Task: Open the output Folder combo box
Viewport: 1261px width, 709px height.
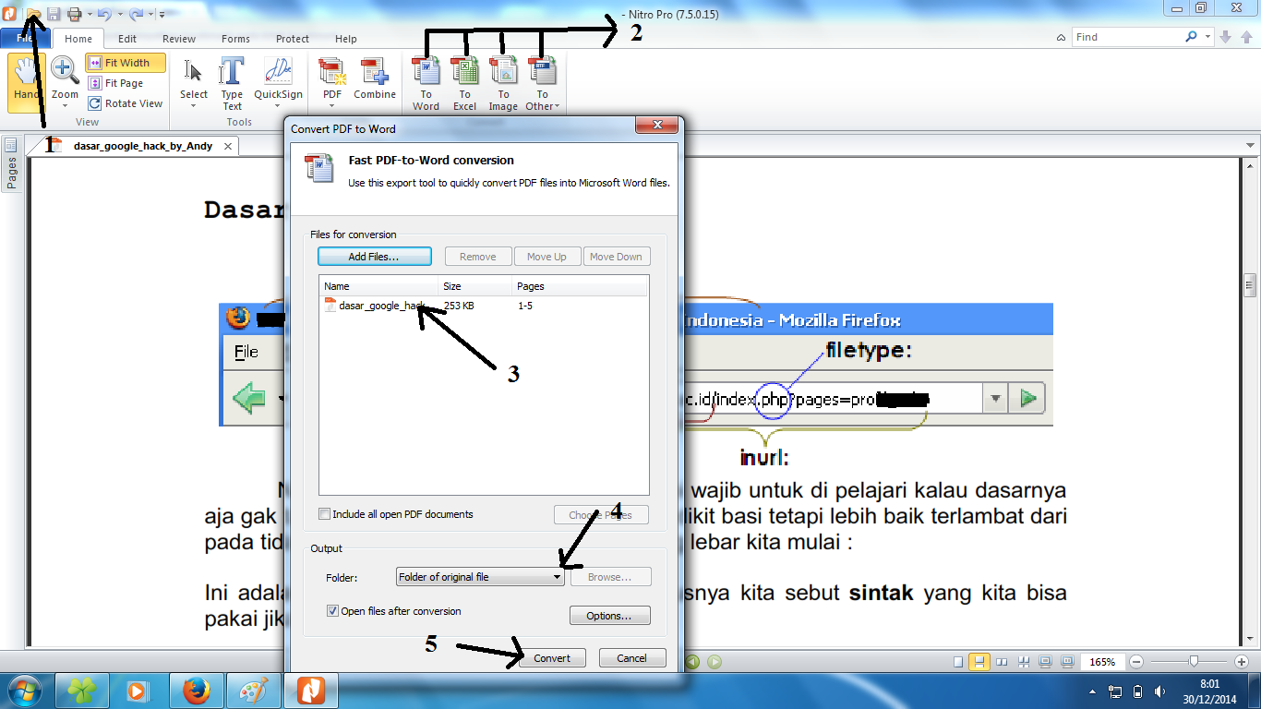Action: 480,577
